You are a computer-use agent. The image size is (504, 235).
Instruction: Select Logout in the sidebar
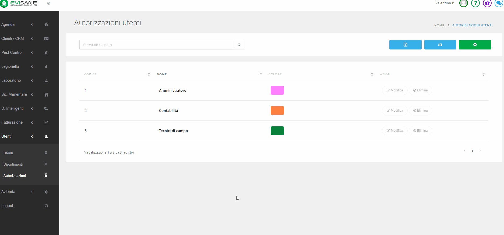(x=7, y=206)
